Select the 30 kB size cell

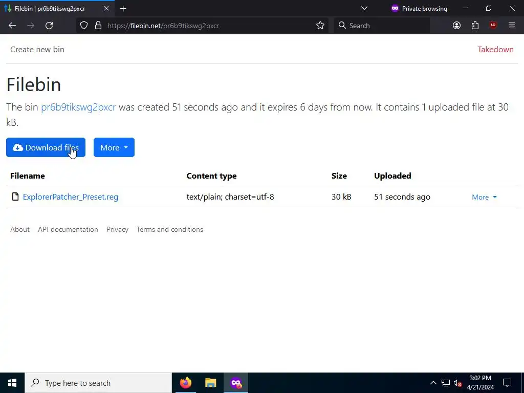tap(341, 197)
